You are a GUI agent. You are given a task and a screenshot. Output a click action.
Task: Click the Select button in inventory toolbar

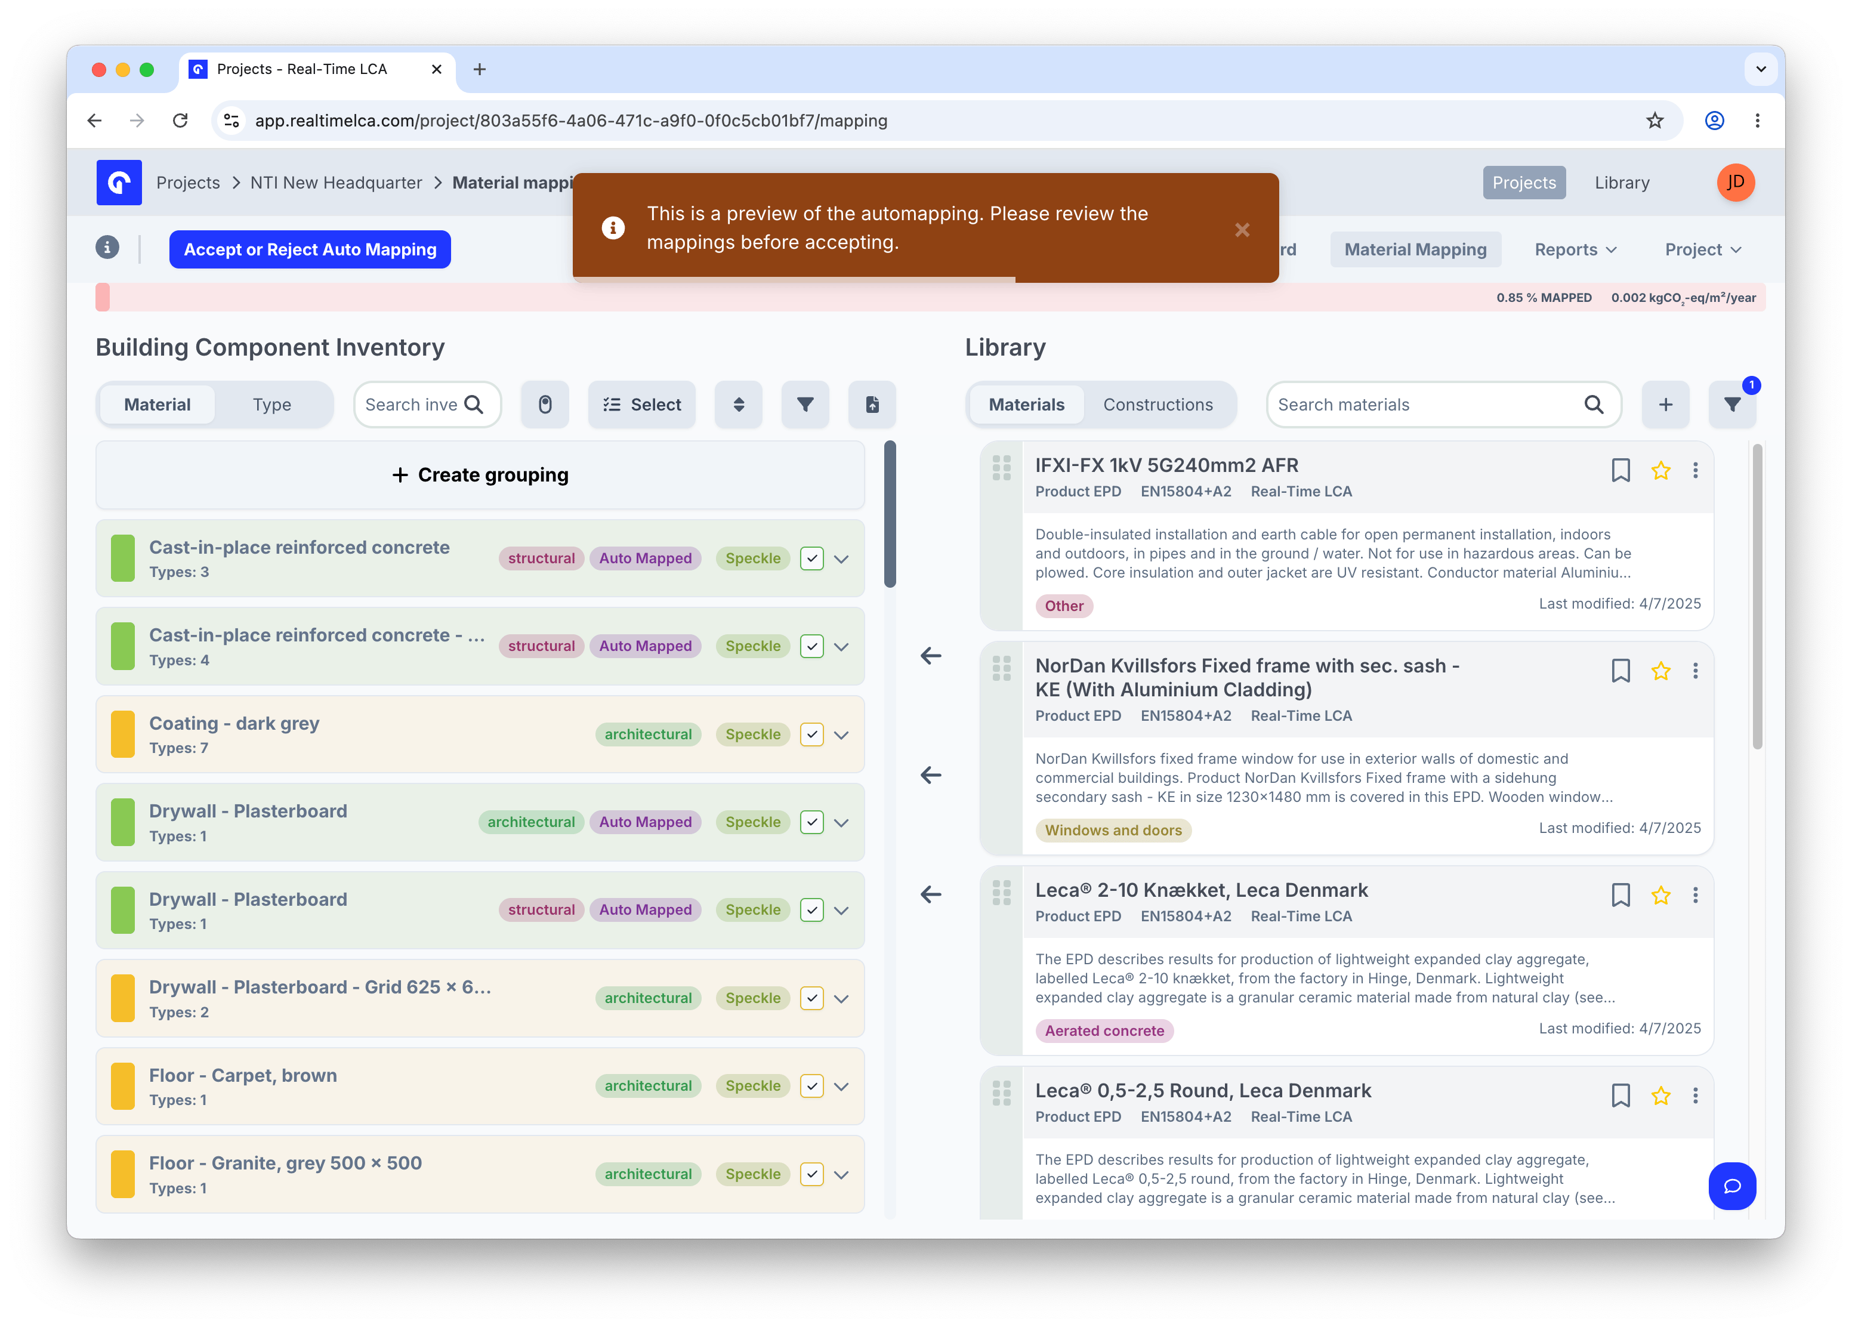(x=642, y=404)
